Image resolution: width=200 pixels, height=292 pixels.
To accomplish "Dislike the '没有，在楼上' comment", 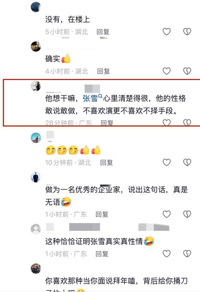I will pos(187,32).
